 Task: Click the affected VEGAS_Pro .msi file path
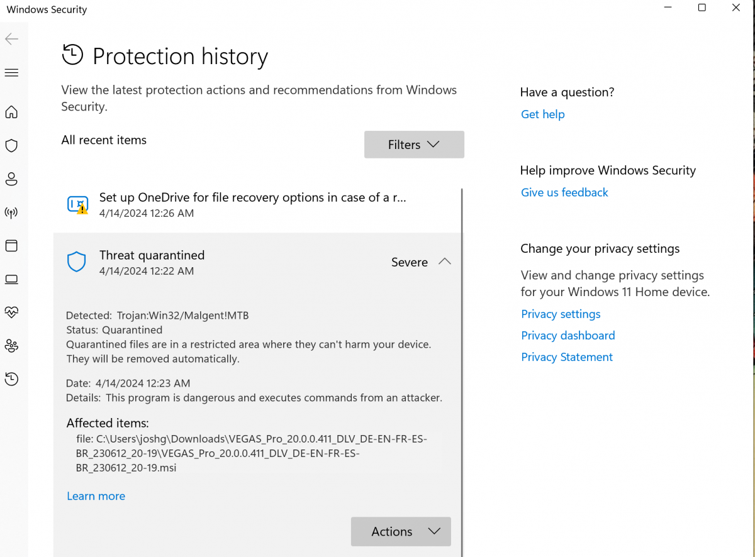click(252, 453)
